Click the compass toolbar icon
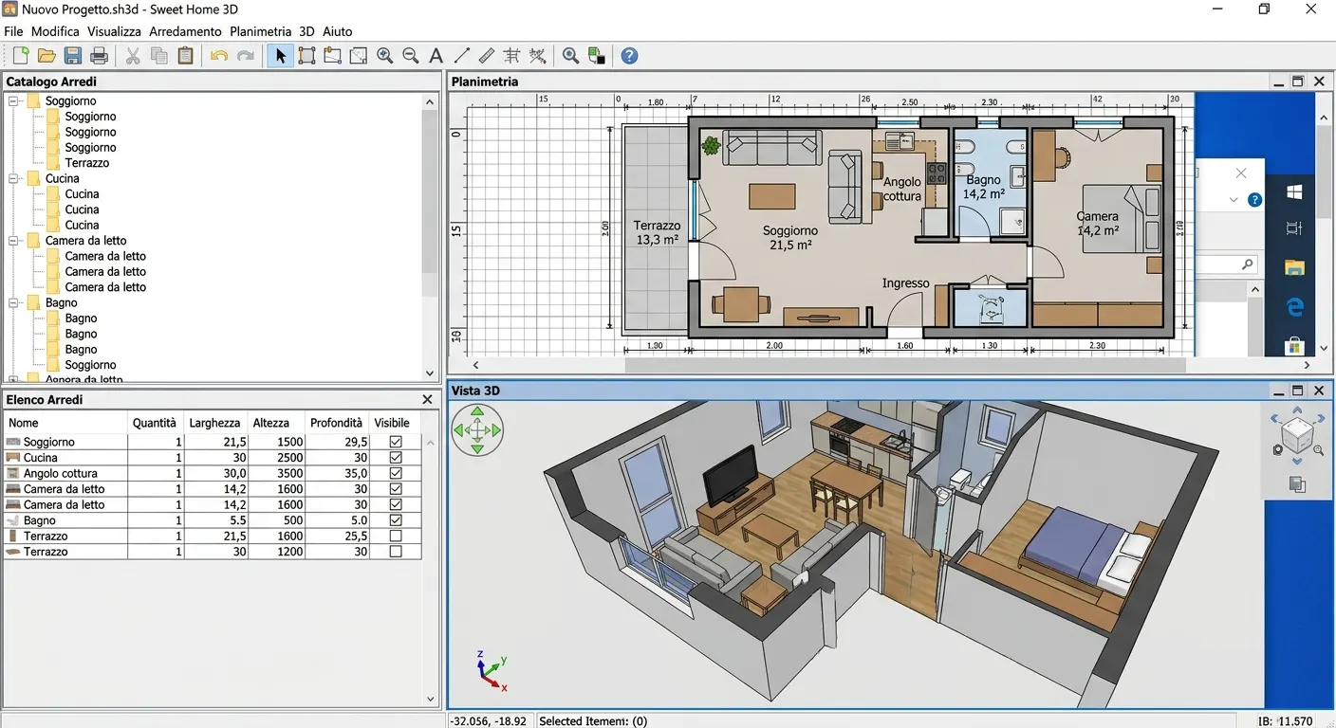The width and height of the screenshot is (1336, 728). pos(538,56)
